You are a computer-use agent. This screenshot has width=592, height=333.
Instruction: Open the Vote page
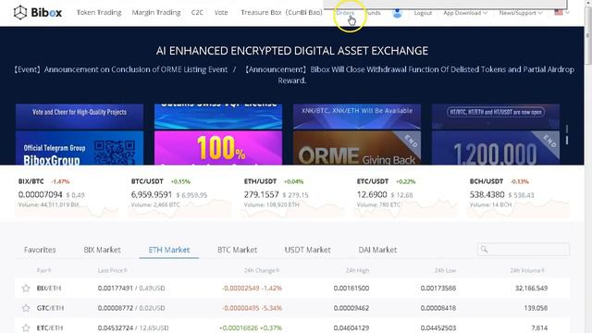click(221, 12)
